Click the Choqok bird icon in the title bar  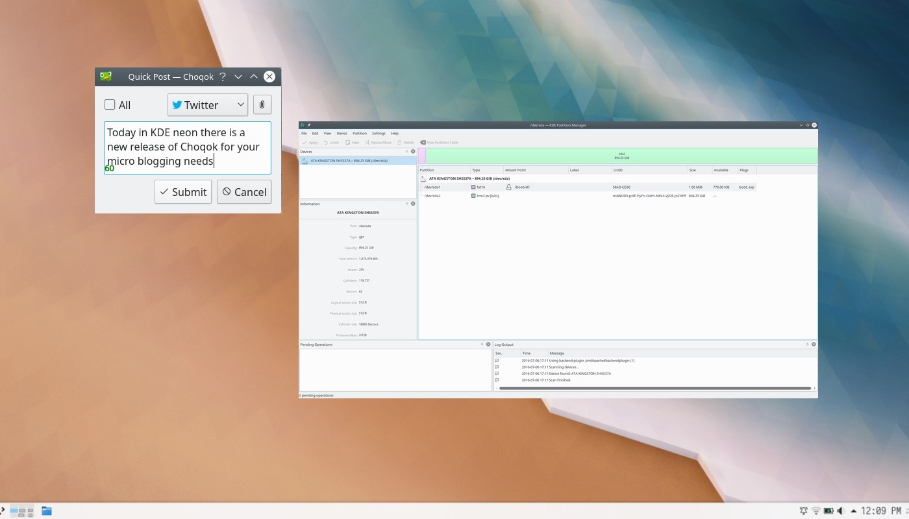[x=106, y=77]
